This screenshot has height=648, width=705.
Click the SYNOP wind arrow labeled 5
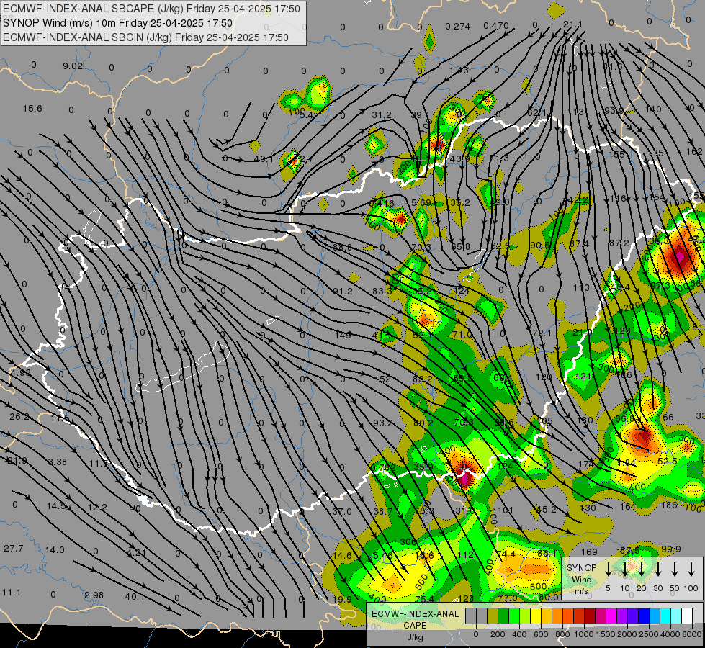[608, 570]
